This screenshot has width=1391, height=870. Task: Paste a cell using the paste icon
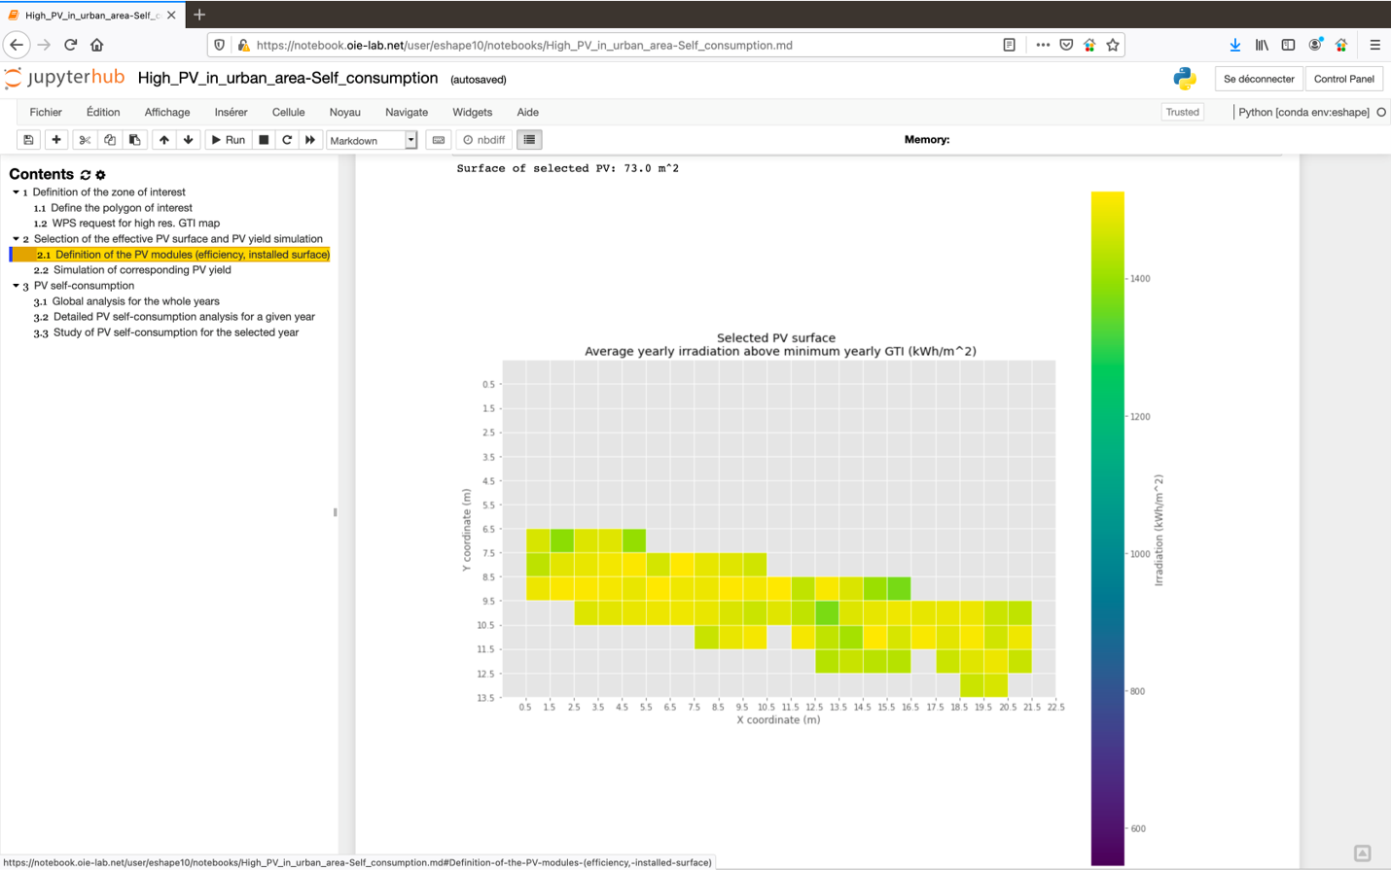(x=136, y=139)
